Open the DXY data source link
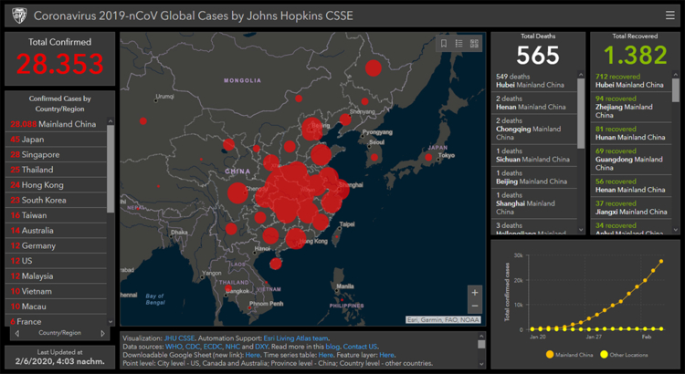Viewport: 685px width, 374px height. click(261, 347)
